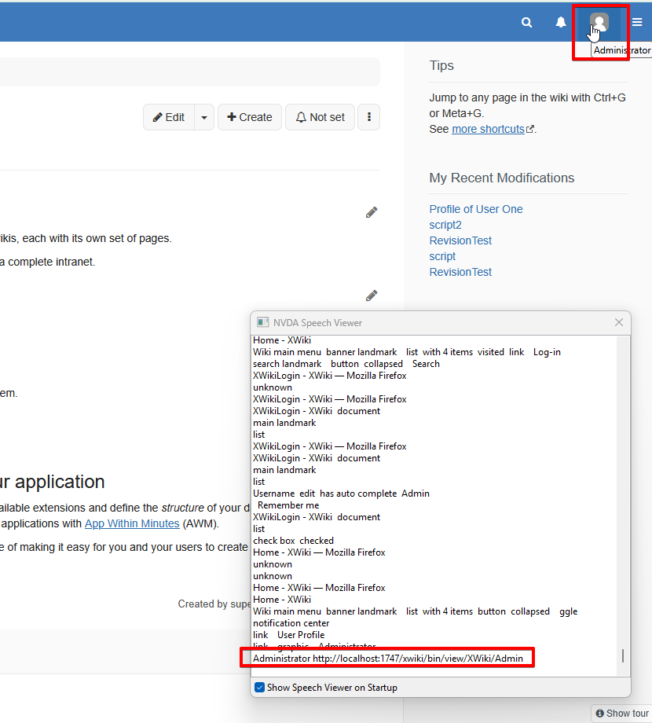Open the script2 recent page
This screenshot has width=652, height=723.
(445, 225)
